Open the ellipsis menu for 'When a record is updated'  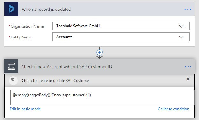(188, 9)
